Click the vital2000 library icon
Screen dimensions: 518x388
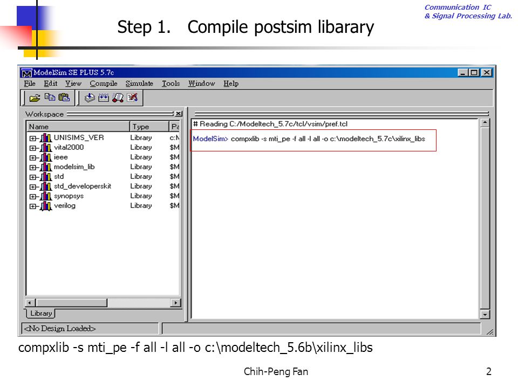tap(46, 148)
